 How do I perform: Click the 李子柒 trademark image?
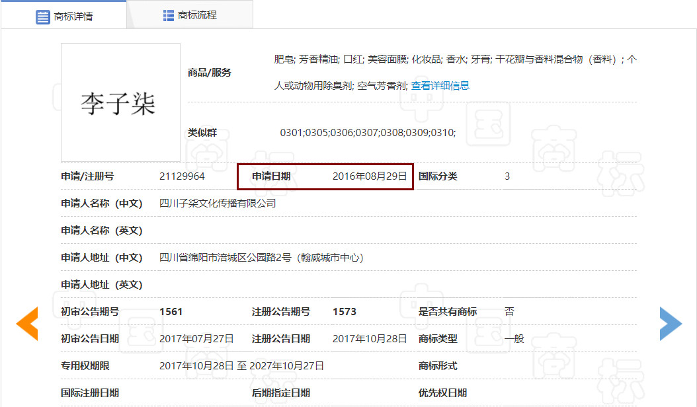[x=120, y=102]
